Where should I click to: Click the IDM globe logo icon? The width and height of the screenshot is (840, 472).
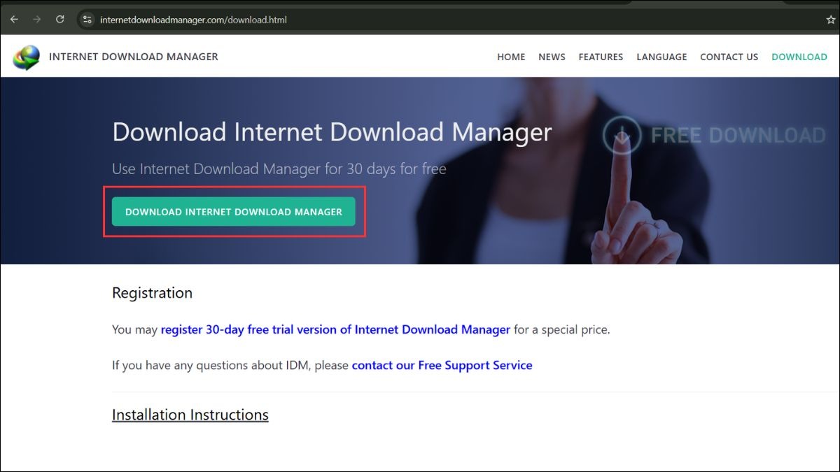27,57
